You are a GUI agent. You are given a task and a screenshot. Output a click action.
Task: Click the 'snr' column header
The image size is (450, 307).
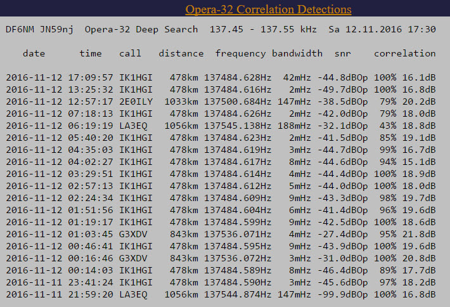pos(343,53)
